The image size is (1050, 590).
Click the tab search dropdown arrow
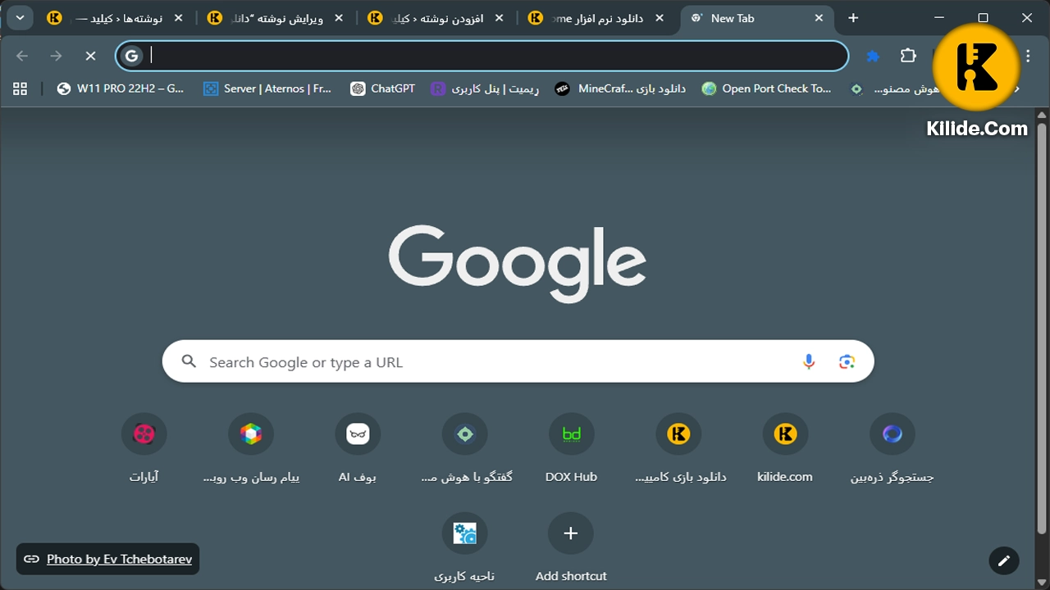(20, 18)
